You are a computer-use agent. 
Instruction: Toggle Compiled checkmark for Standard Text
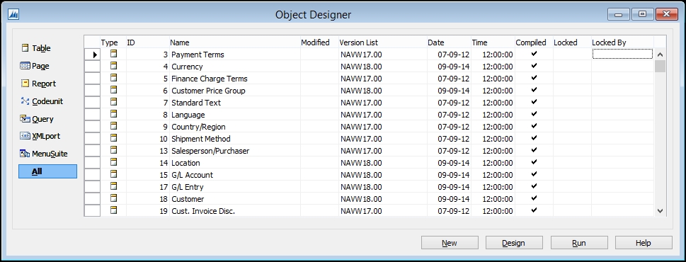tap(534, 102)
